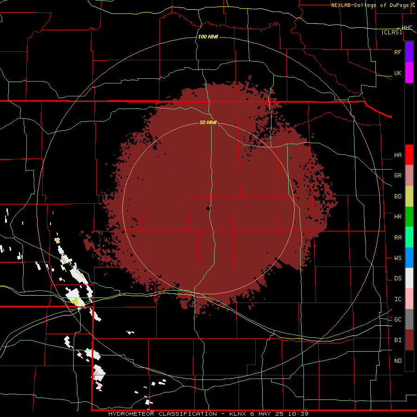This screenshot has width=417, height=417.
Task: Select the blue WS legend swatch
Action: [x=409, y=258]
